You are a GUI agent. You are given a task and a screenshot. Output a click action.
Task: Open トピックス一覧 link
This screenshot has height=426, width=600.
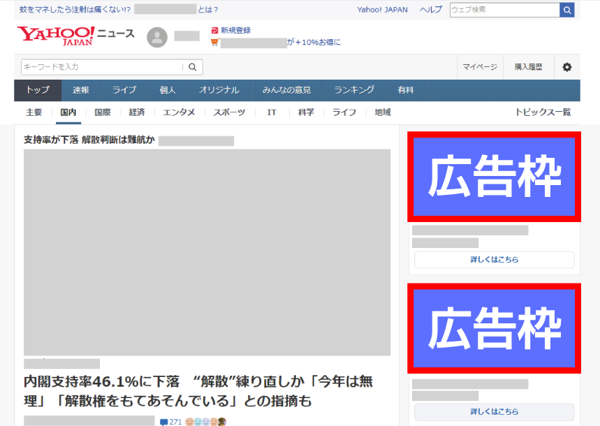[543, 112]
